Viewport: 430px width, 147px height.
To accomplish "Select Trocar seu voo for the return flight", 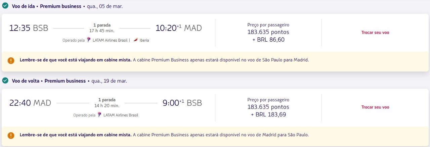I will [x=375, y=107].
